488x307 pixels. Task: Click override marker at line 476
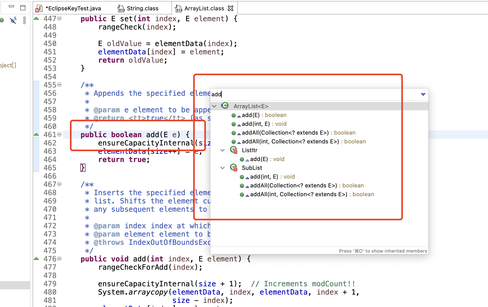[x=37, y=259]
